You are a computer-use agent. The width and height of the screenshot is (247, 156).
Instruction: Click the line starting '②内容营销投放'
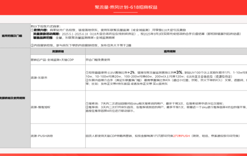(x=81, y=45)
